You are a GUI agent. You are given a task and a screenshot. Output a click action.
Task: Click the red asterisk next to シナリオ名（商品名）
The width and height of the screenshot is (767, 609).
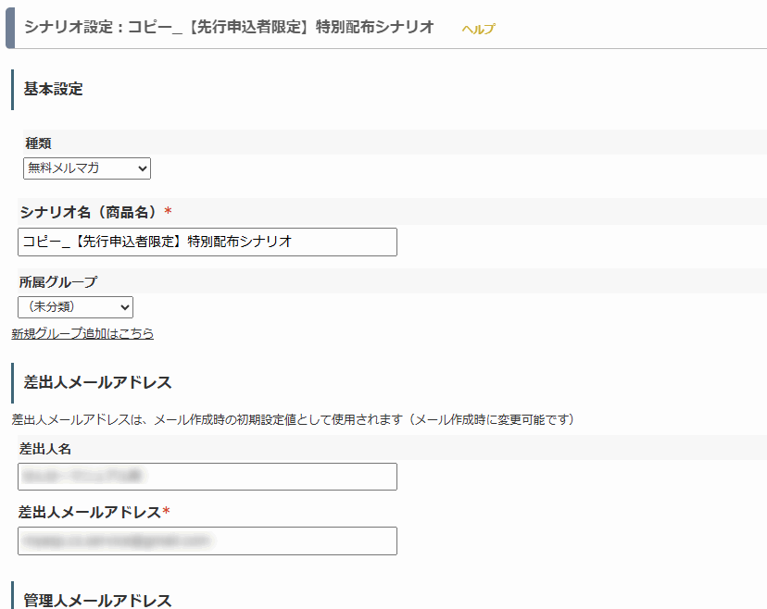(168, 212)
